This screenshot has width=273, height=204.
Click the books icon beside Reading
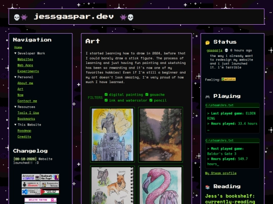pos(207,187)
